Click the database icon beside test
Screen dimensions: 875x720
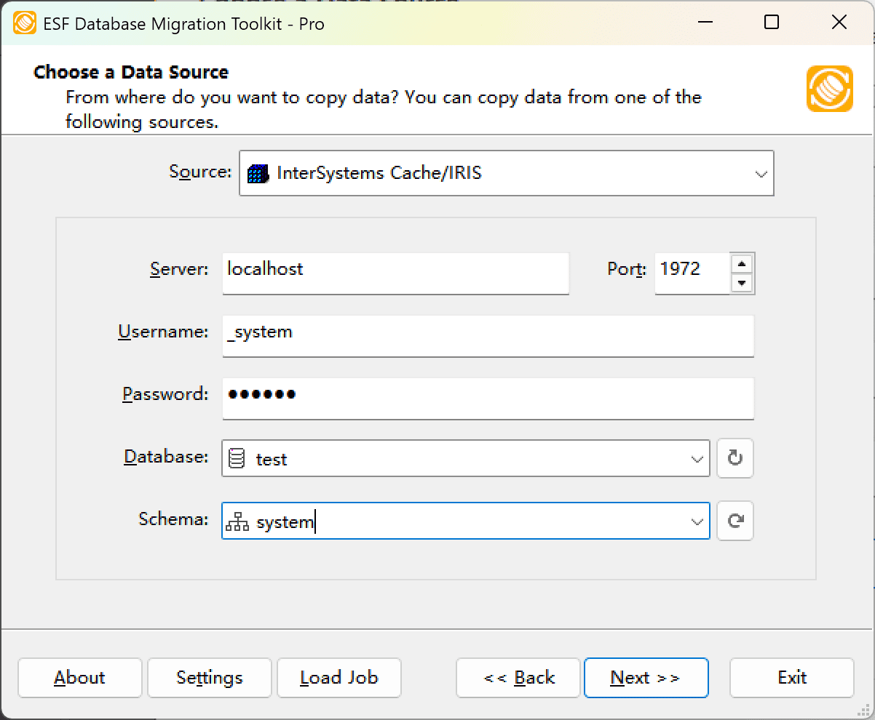[x=237, y=458]
